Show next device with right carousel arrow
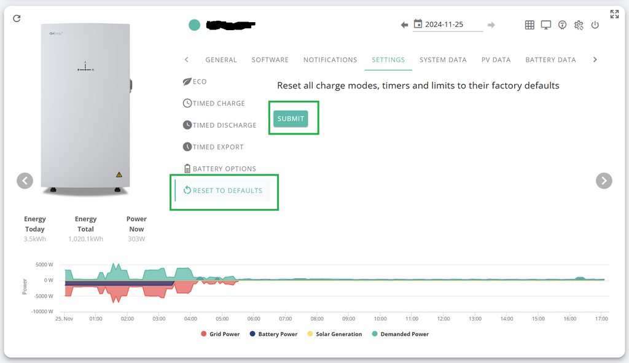 click(x=604, y=181)
